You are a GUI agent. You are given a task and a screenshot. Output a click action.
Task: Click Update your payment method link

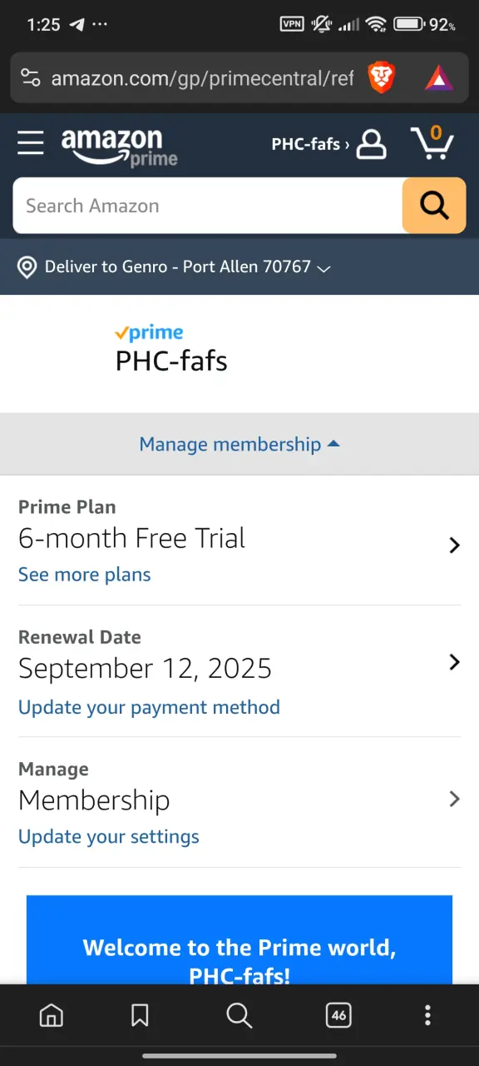pyautogui.click(x=149, y=707)
